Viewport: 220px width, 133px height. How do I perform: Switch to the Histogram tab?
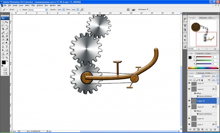(203, 18)
